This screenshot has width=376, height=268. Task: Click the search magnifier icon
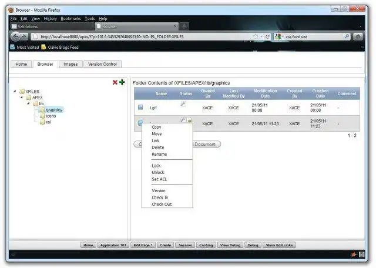[347, 36]
